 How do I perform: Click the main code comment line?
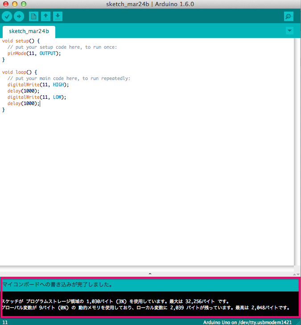pyautogui.click(x=69, y=78)
